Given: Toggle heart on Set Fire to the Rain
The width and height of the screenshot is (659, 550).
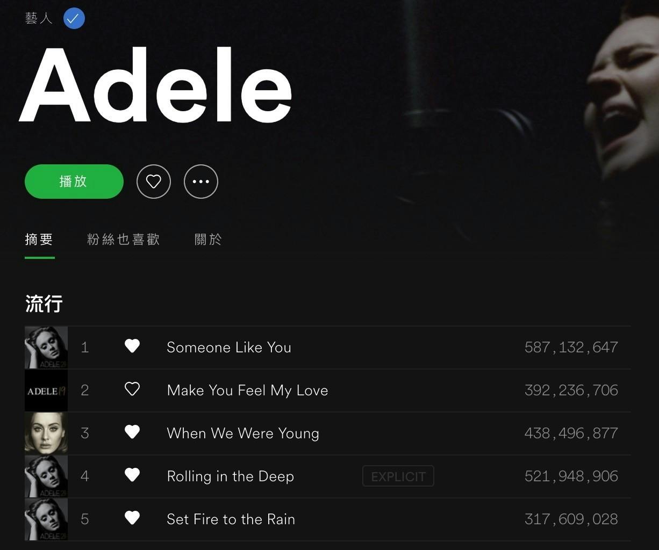Looking at the screenshot, I should click(132, 518).
